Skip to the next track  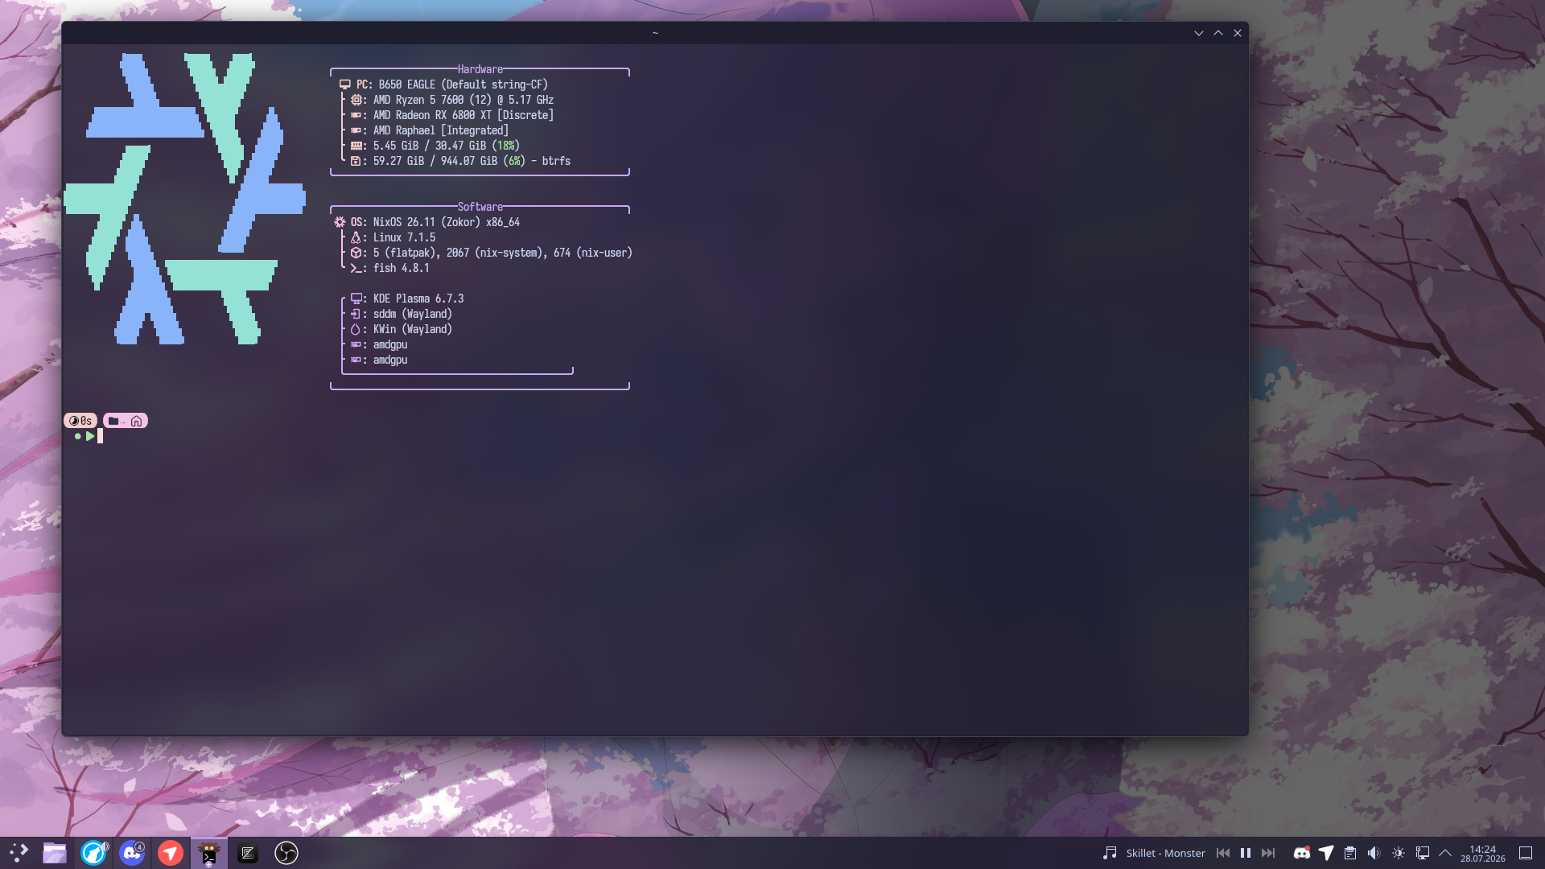(x=1268, y=853)
